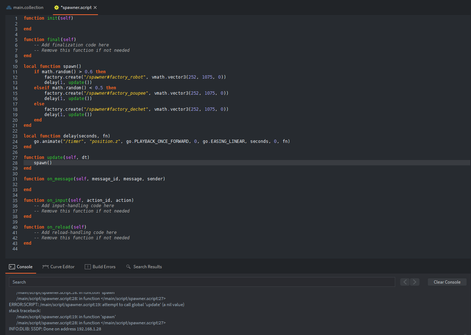This screenshot has width=471, height=335.
Task: Open the Curve Editor tab
Action: (x=59, y=267)
